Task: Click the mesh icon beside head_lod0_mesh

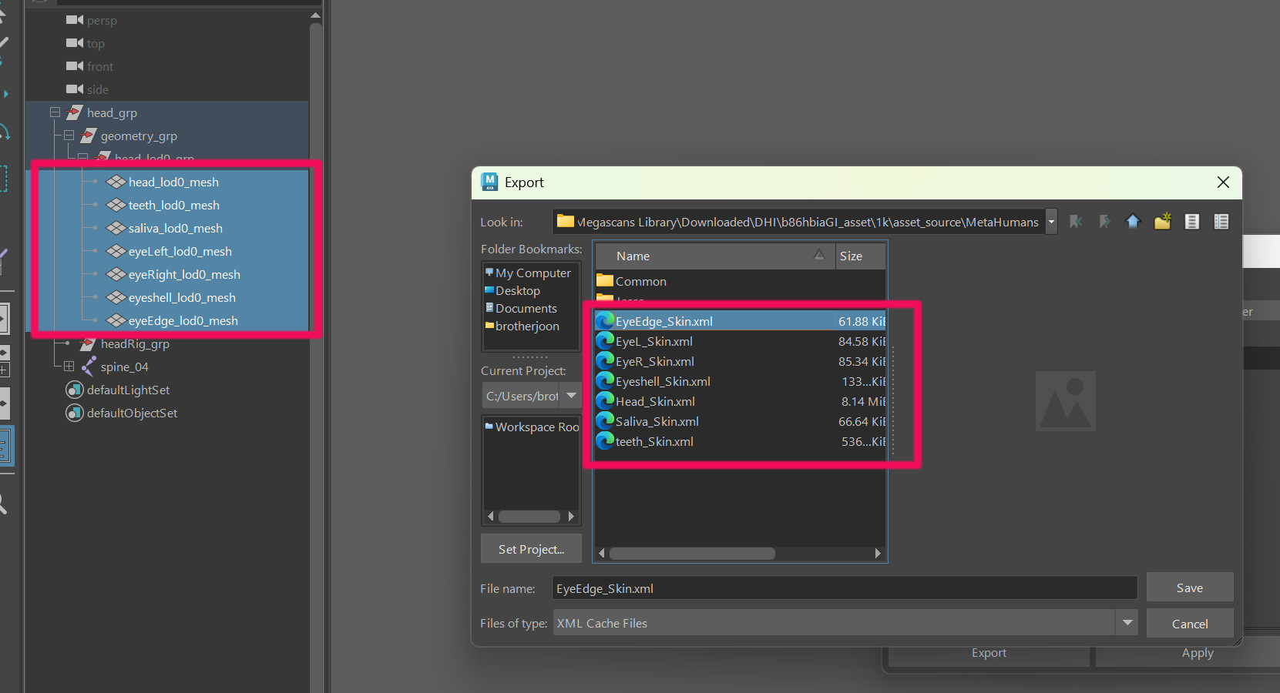Action: click(116, 182)
